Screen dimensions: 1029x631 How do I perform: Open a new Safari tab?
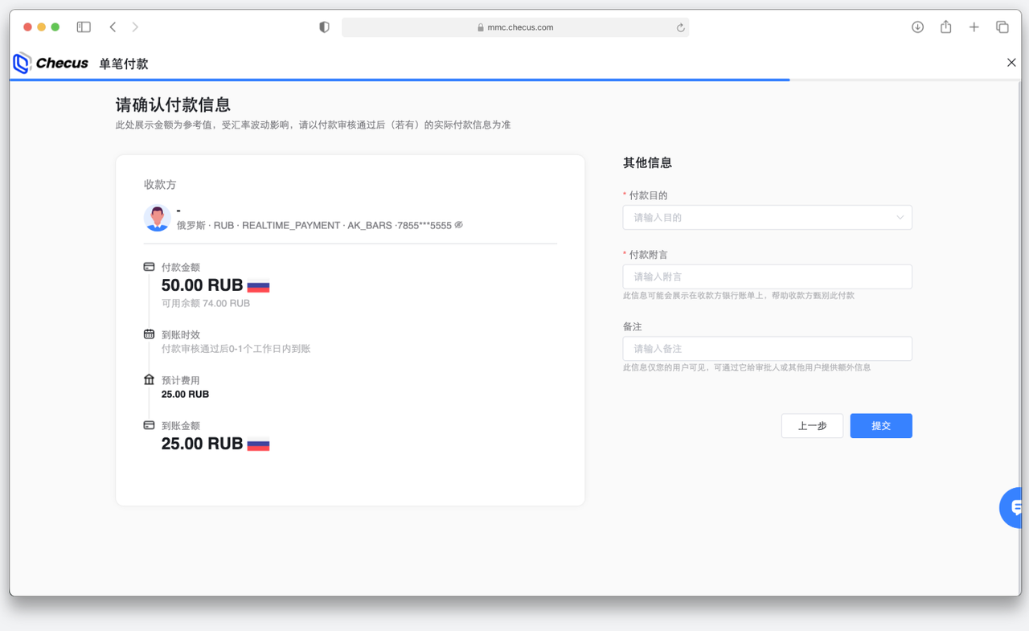[974, 27]
